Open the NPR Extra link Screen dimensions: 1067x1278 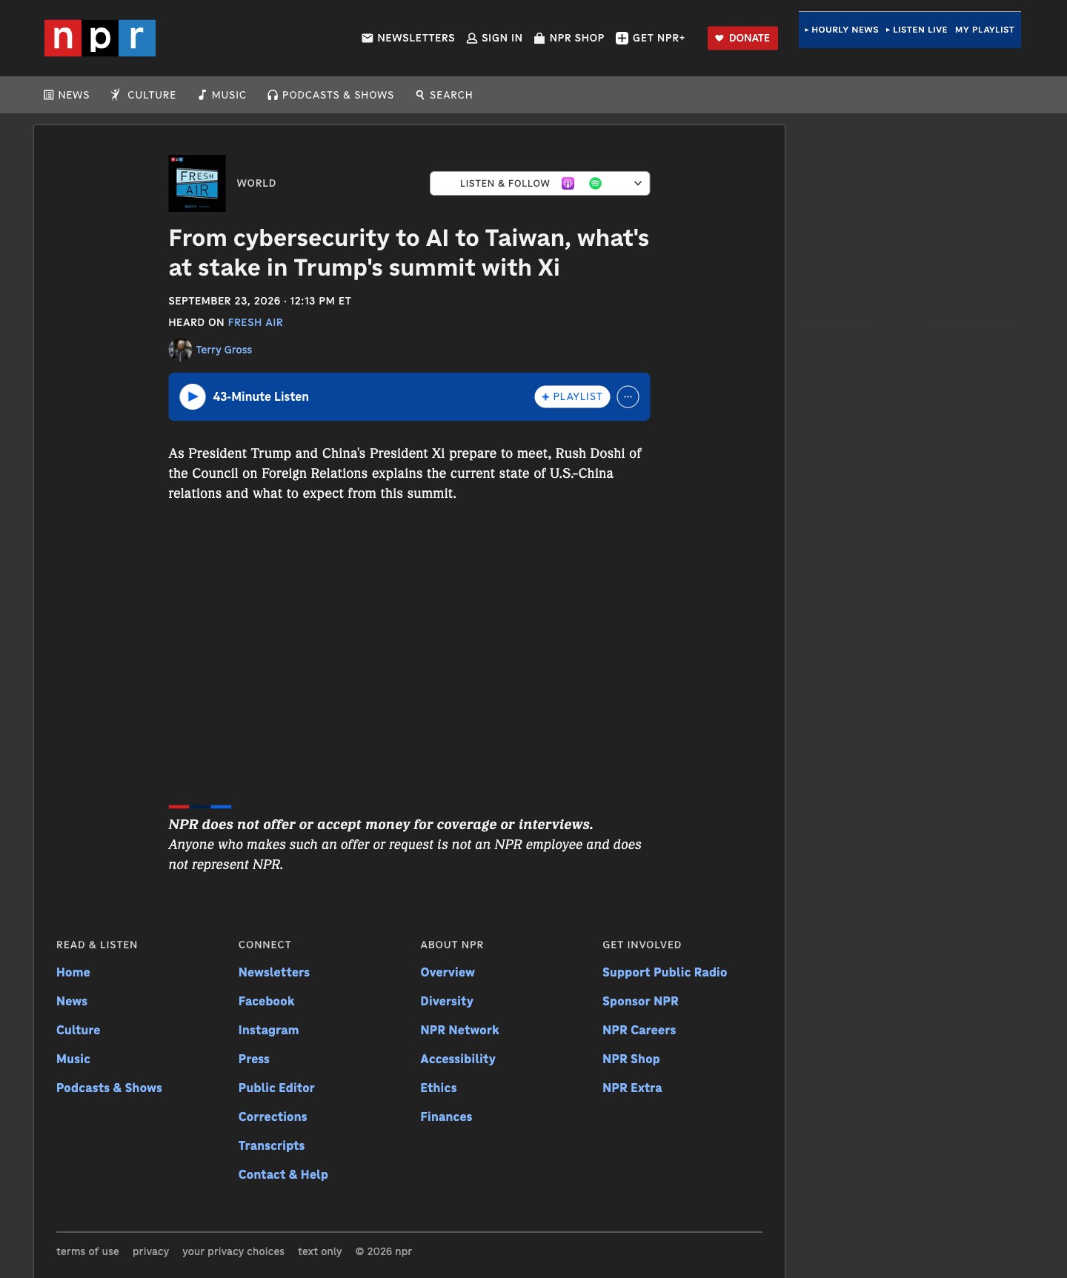click(x=632, y=1088)
